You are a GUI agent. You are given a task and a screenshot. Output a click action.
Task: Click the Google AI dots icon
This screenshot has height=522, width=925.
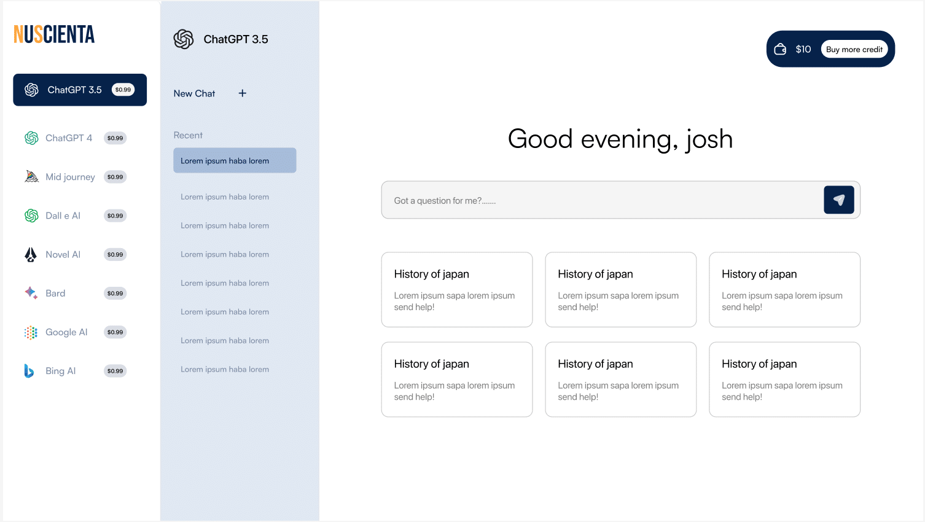(31, 332)
